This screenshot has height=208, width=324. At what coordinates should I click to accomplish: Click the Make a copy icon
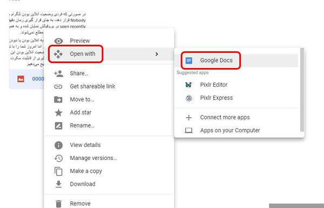coord(58,171)
